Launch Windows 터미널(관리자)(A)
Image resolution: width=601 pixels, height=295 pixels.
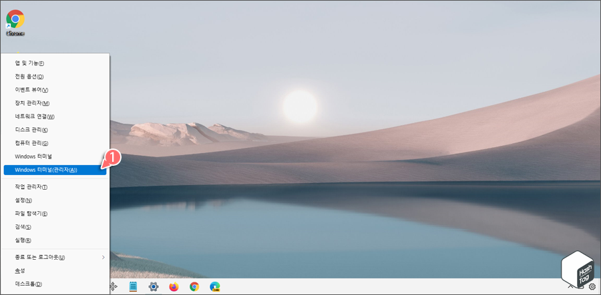click(55, 170)
